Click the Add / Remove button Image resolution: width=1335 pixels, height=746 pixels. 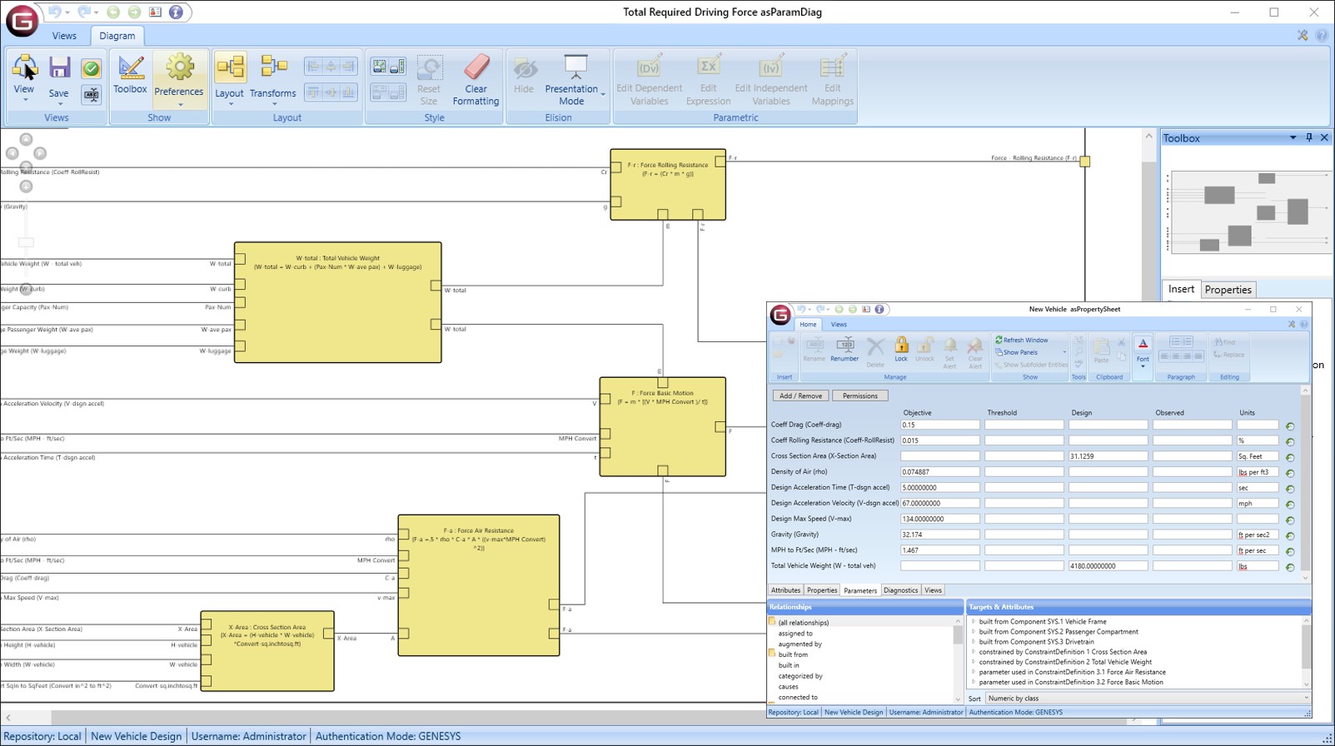pyautogui.click(x=800, y=396)
